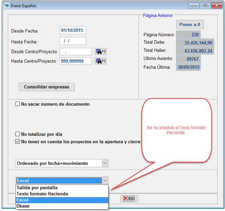This screenshot has width=225, height=211.
Task: Open the Ordenado por fecha+movimiento dropdown
Action: (x=105, y=163)
